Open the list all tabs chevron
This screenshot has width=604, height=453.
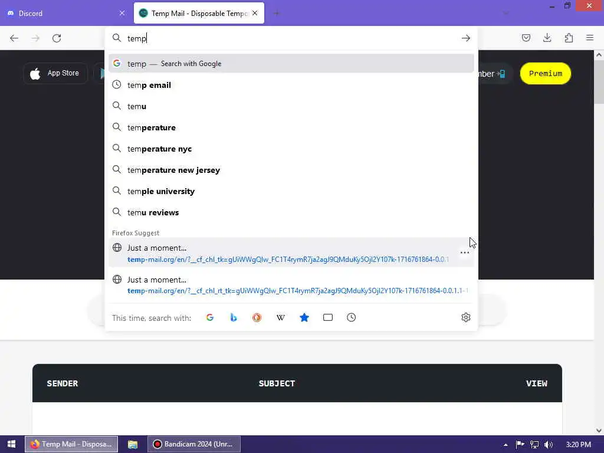505,13
